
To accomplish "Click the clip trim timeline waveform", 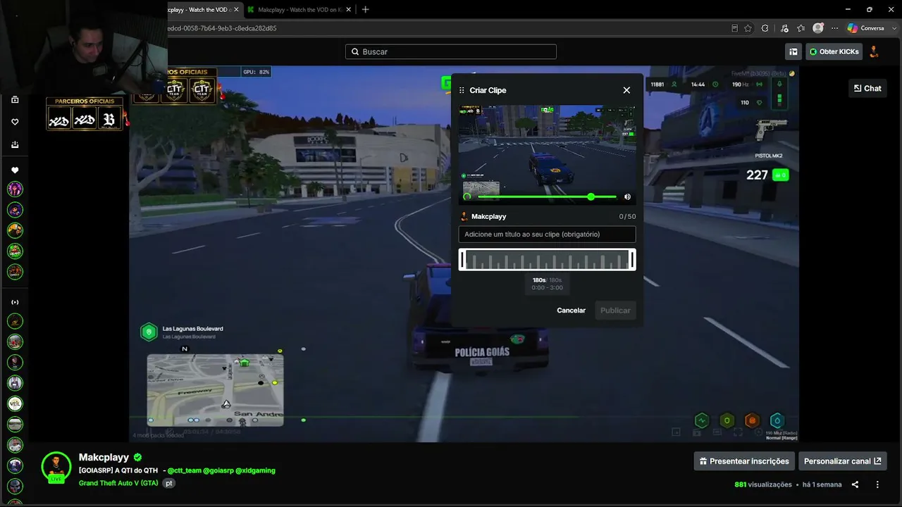I will 547,260.
